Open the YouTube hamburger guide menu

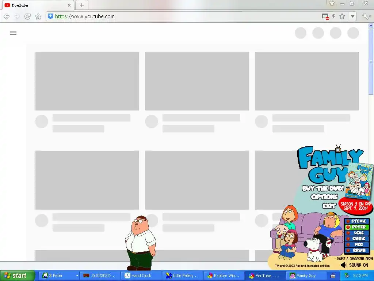[13, 33]
